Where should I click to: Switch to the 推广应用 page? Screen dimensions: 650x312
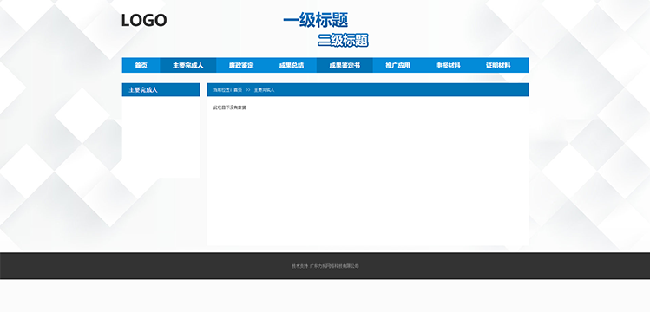[398, 65]
